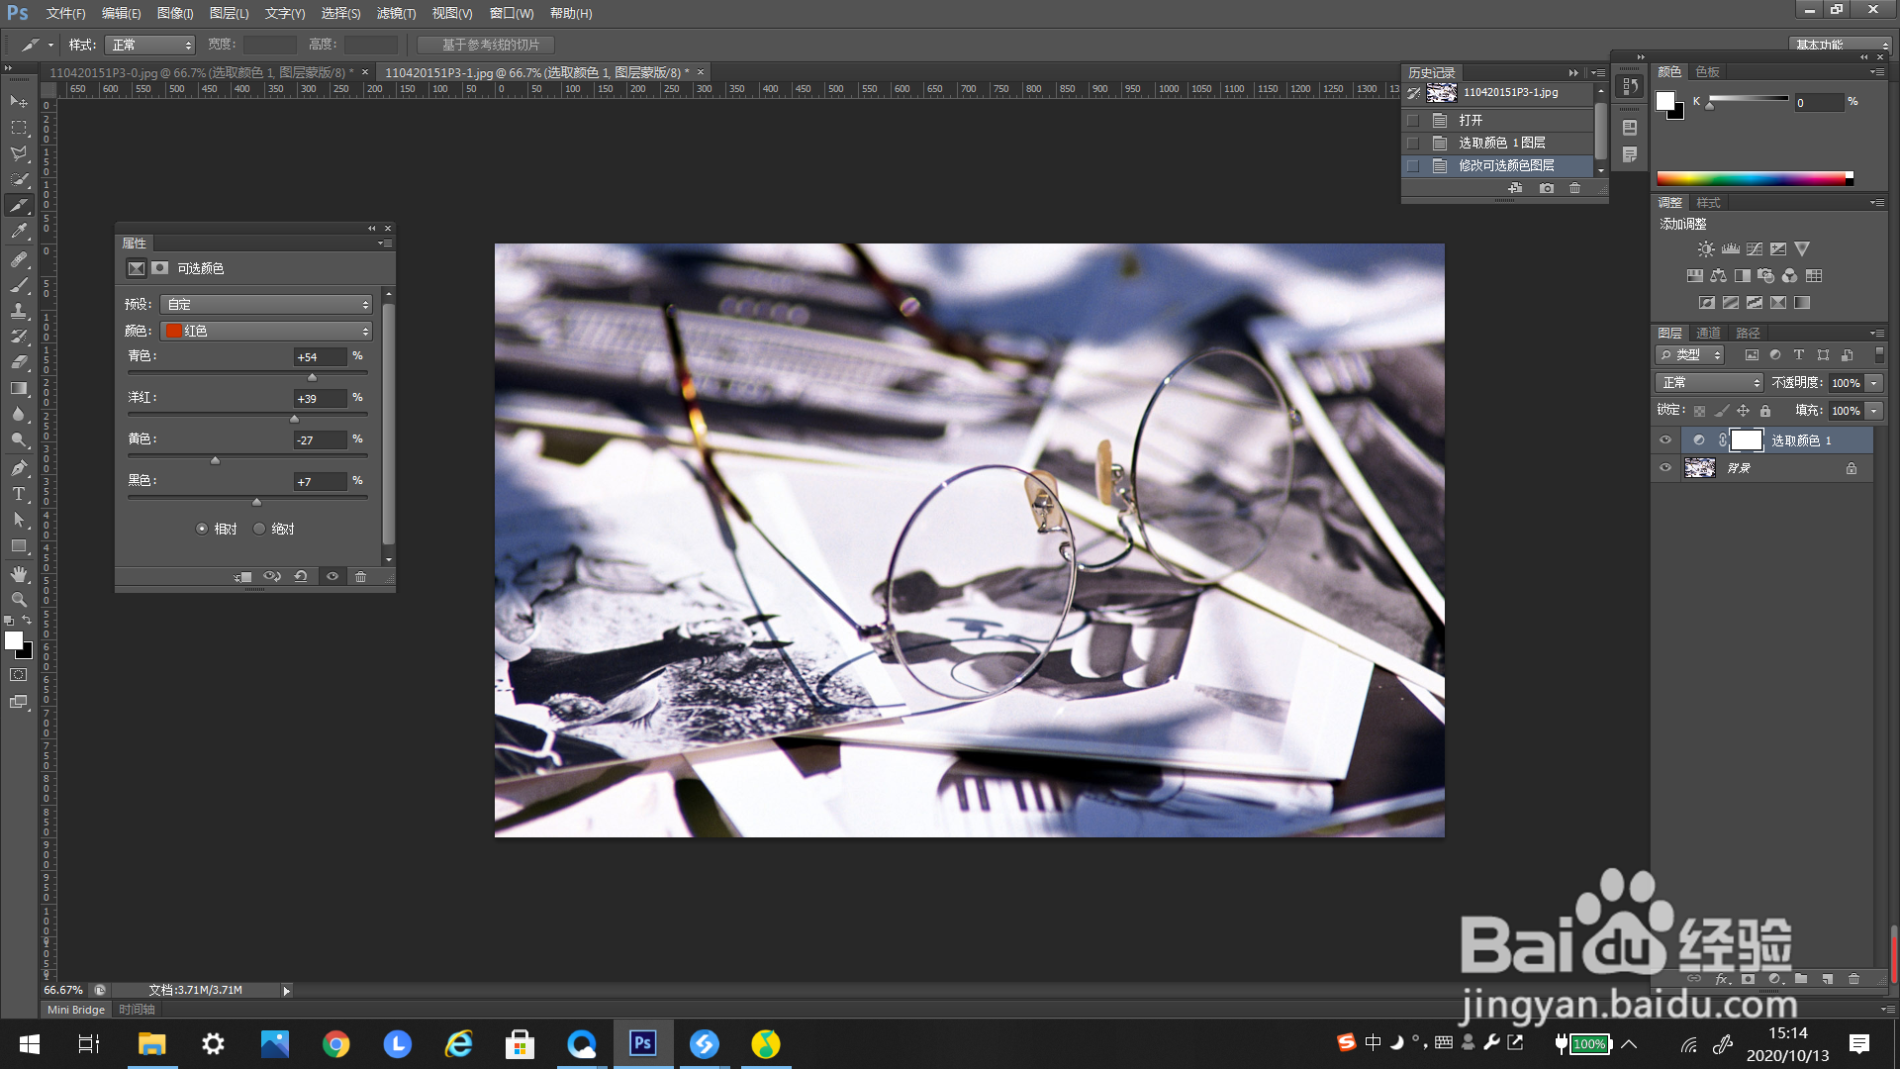Click the color spectrum ramp bar
1900x1069 pixels.
[x=1752, y=178]
